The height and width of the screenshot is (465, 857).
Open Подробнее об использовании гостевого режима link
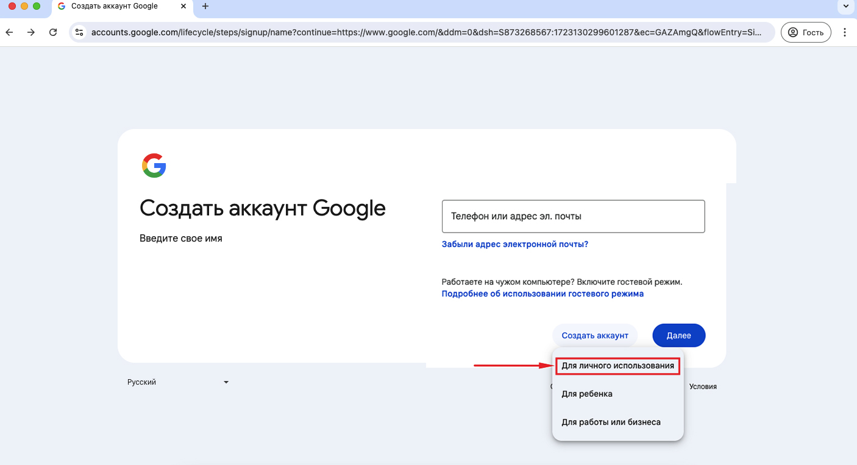tap(542, 293)
